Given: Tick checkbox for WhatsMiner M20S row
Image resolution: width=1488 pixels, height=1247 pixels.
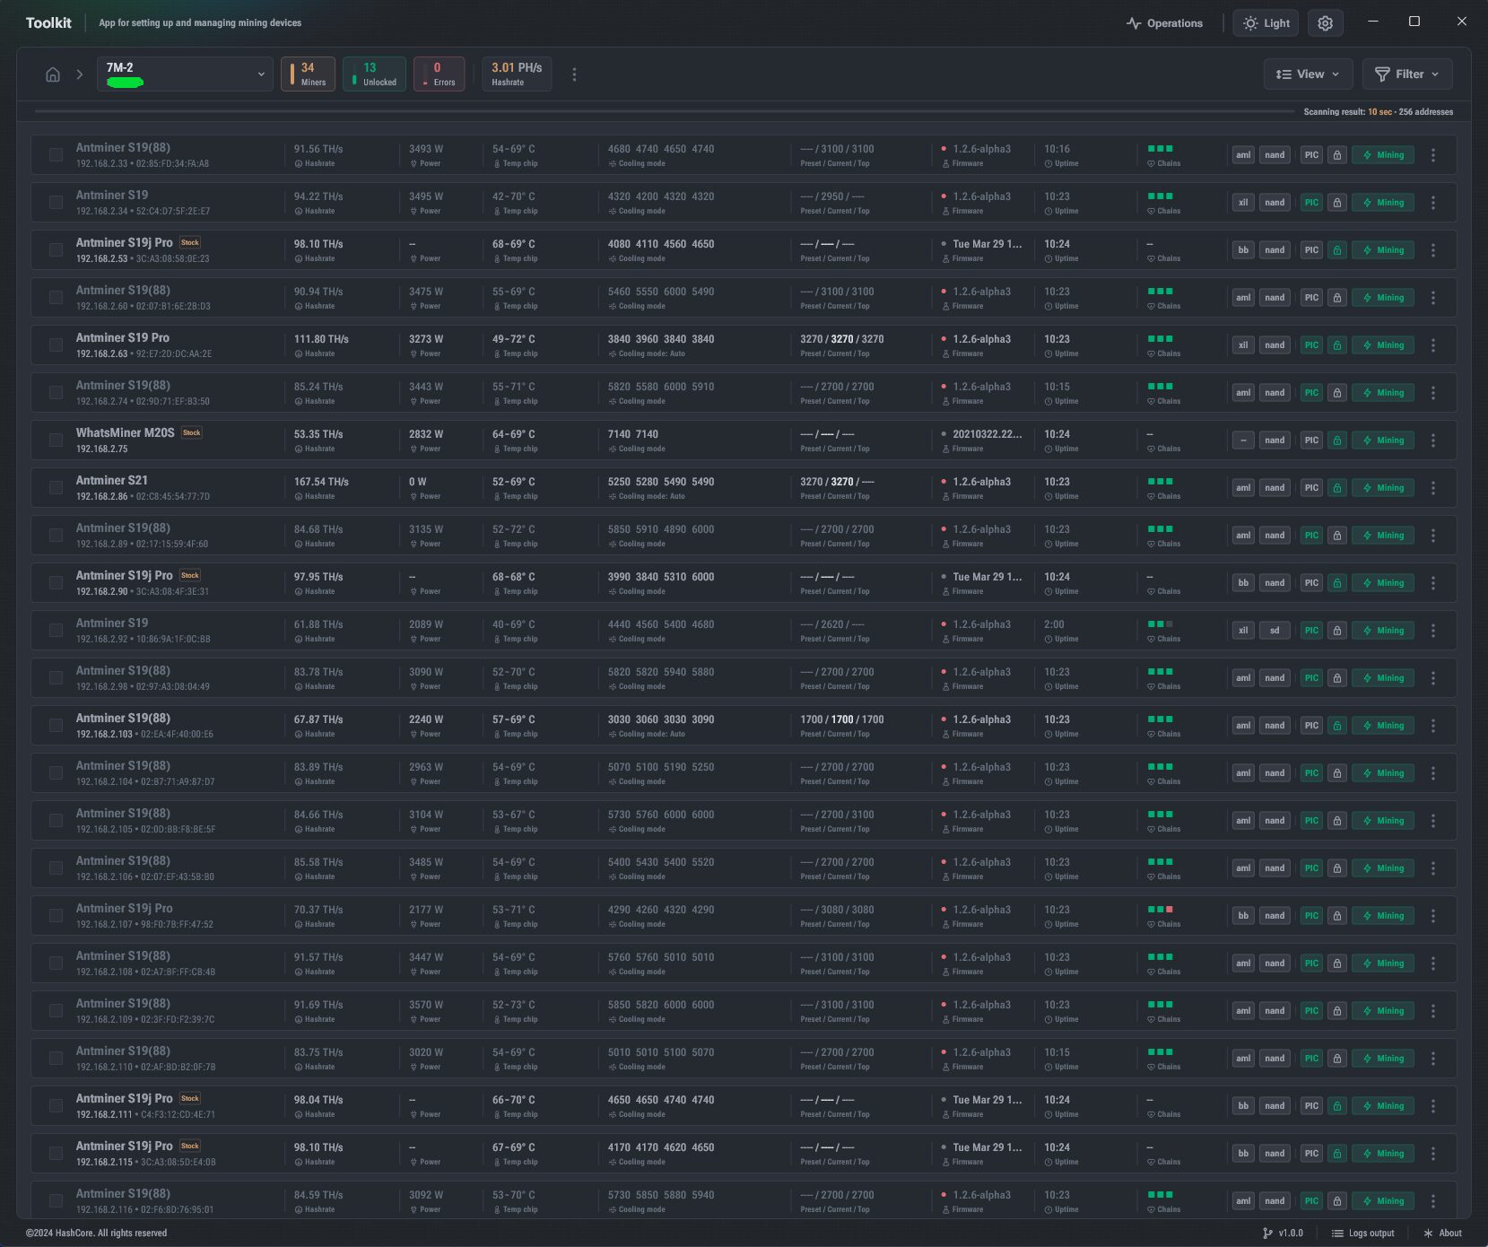Looking at the screenshot, I should point(56,440).
